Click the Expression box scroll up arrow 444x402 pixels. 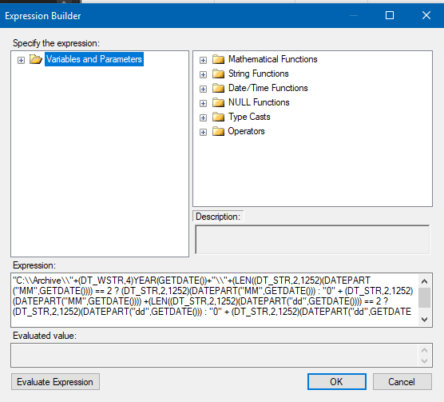click(424, 281)
